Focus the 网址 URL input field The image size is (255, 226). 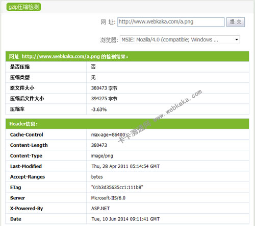[171, 22]
